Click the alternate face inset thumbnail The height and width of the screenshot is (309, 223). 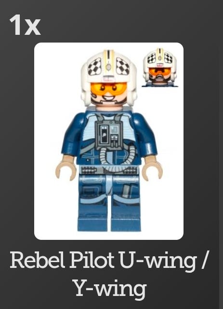click(160, 67)
